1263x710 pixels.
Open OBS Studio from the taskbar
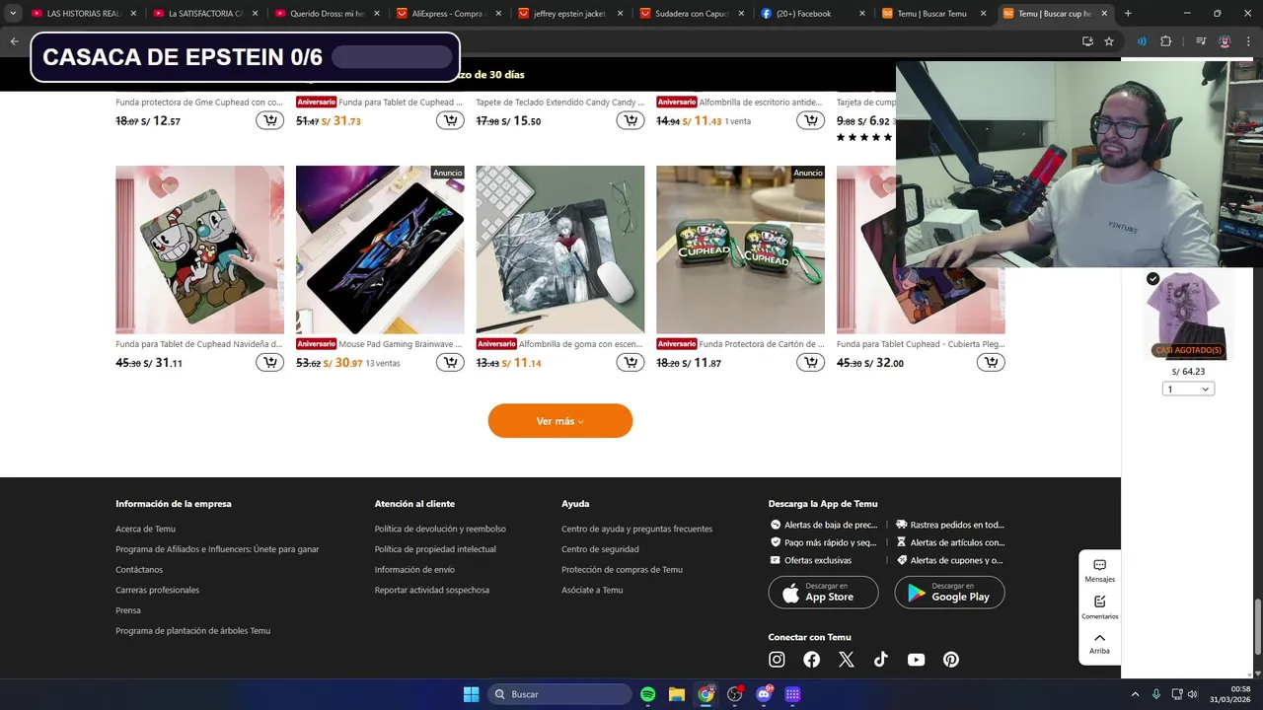coord(735,694)
